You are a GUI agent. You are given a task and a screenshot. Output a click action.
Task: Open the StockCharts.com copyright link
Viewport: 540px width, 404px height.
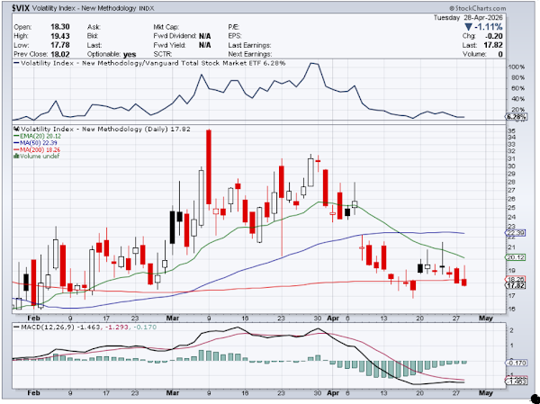(x=478, y=9)
